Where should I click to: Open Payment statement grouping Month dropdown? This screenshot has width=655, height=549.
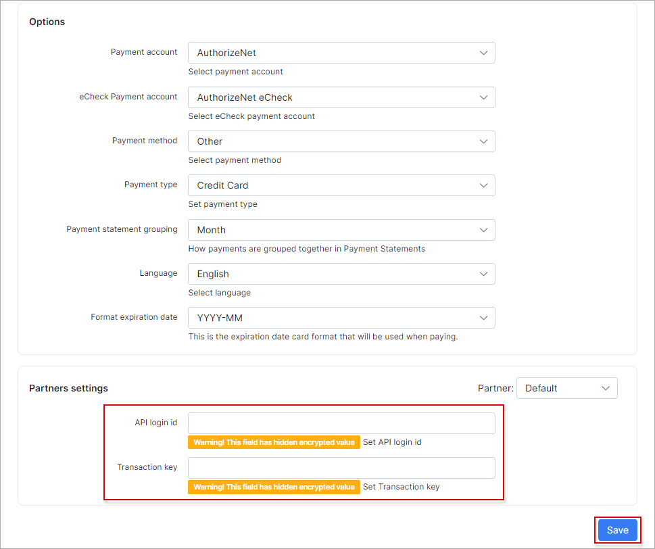341,230
